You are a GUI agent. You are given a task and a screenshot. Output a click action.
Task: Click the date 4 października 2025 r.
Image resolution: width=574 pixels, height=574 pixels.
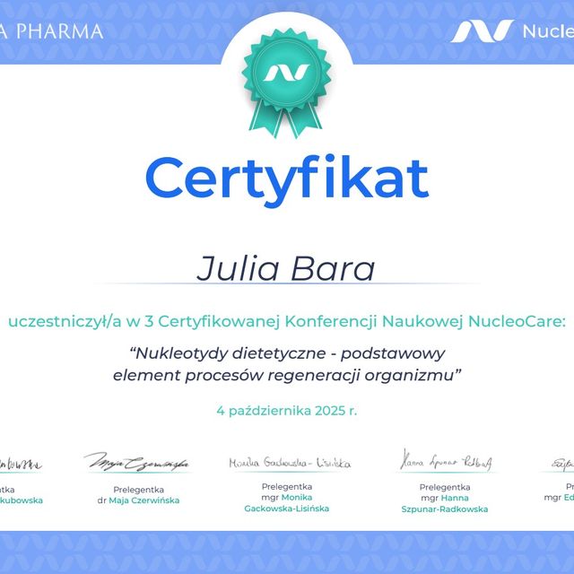coord(287,411)
